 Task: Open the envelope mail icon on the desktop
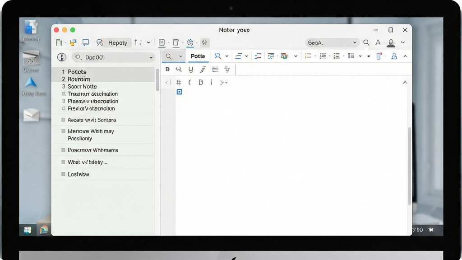point(31,115)
